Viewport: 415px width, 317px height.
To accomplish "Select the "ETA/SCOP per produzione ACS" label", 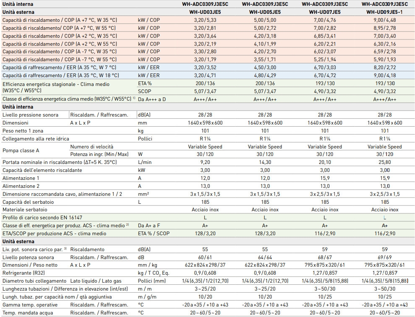I will (x=54, y=234).
